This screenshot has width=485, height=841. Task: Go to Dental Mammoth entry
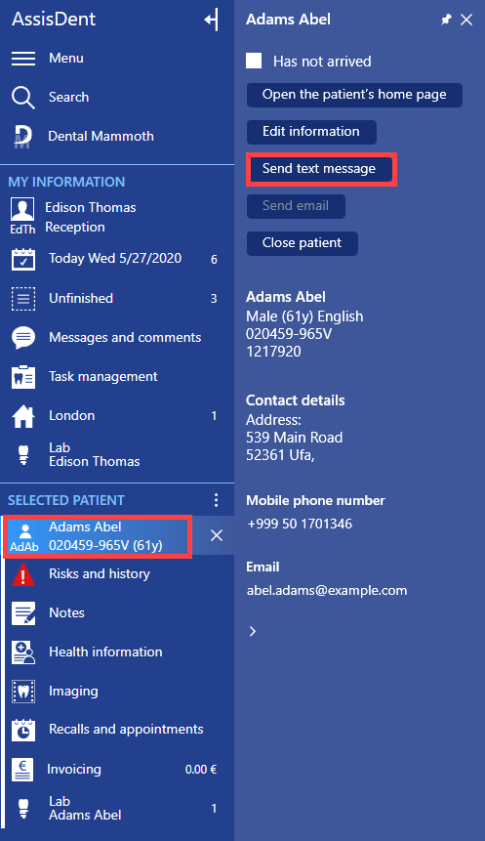click(x=101, y=136)
